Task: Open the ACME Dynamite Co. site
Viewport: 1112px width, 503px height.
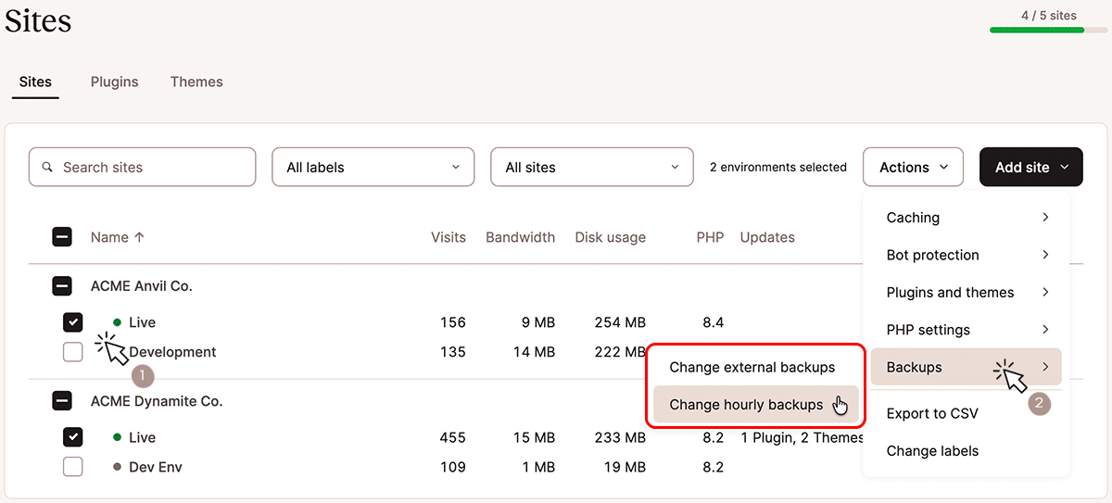Action: coord(157,401)
